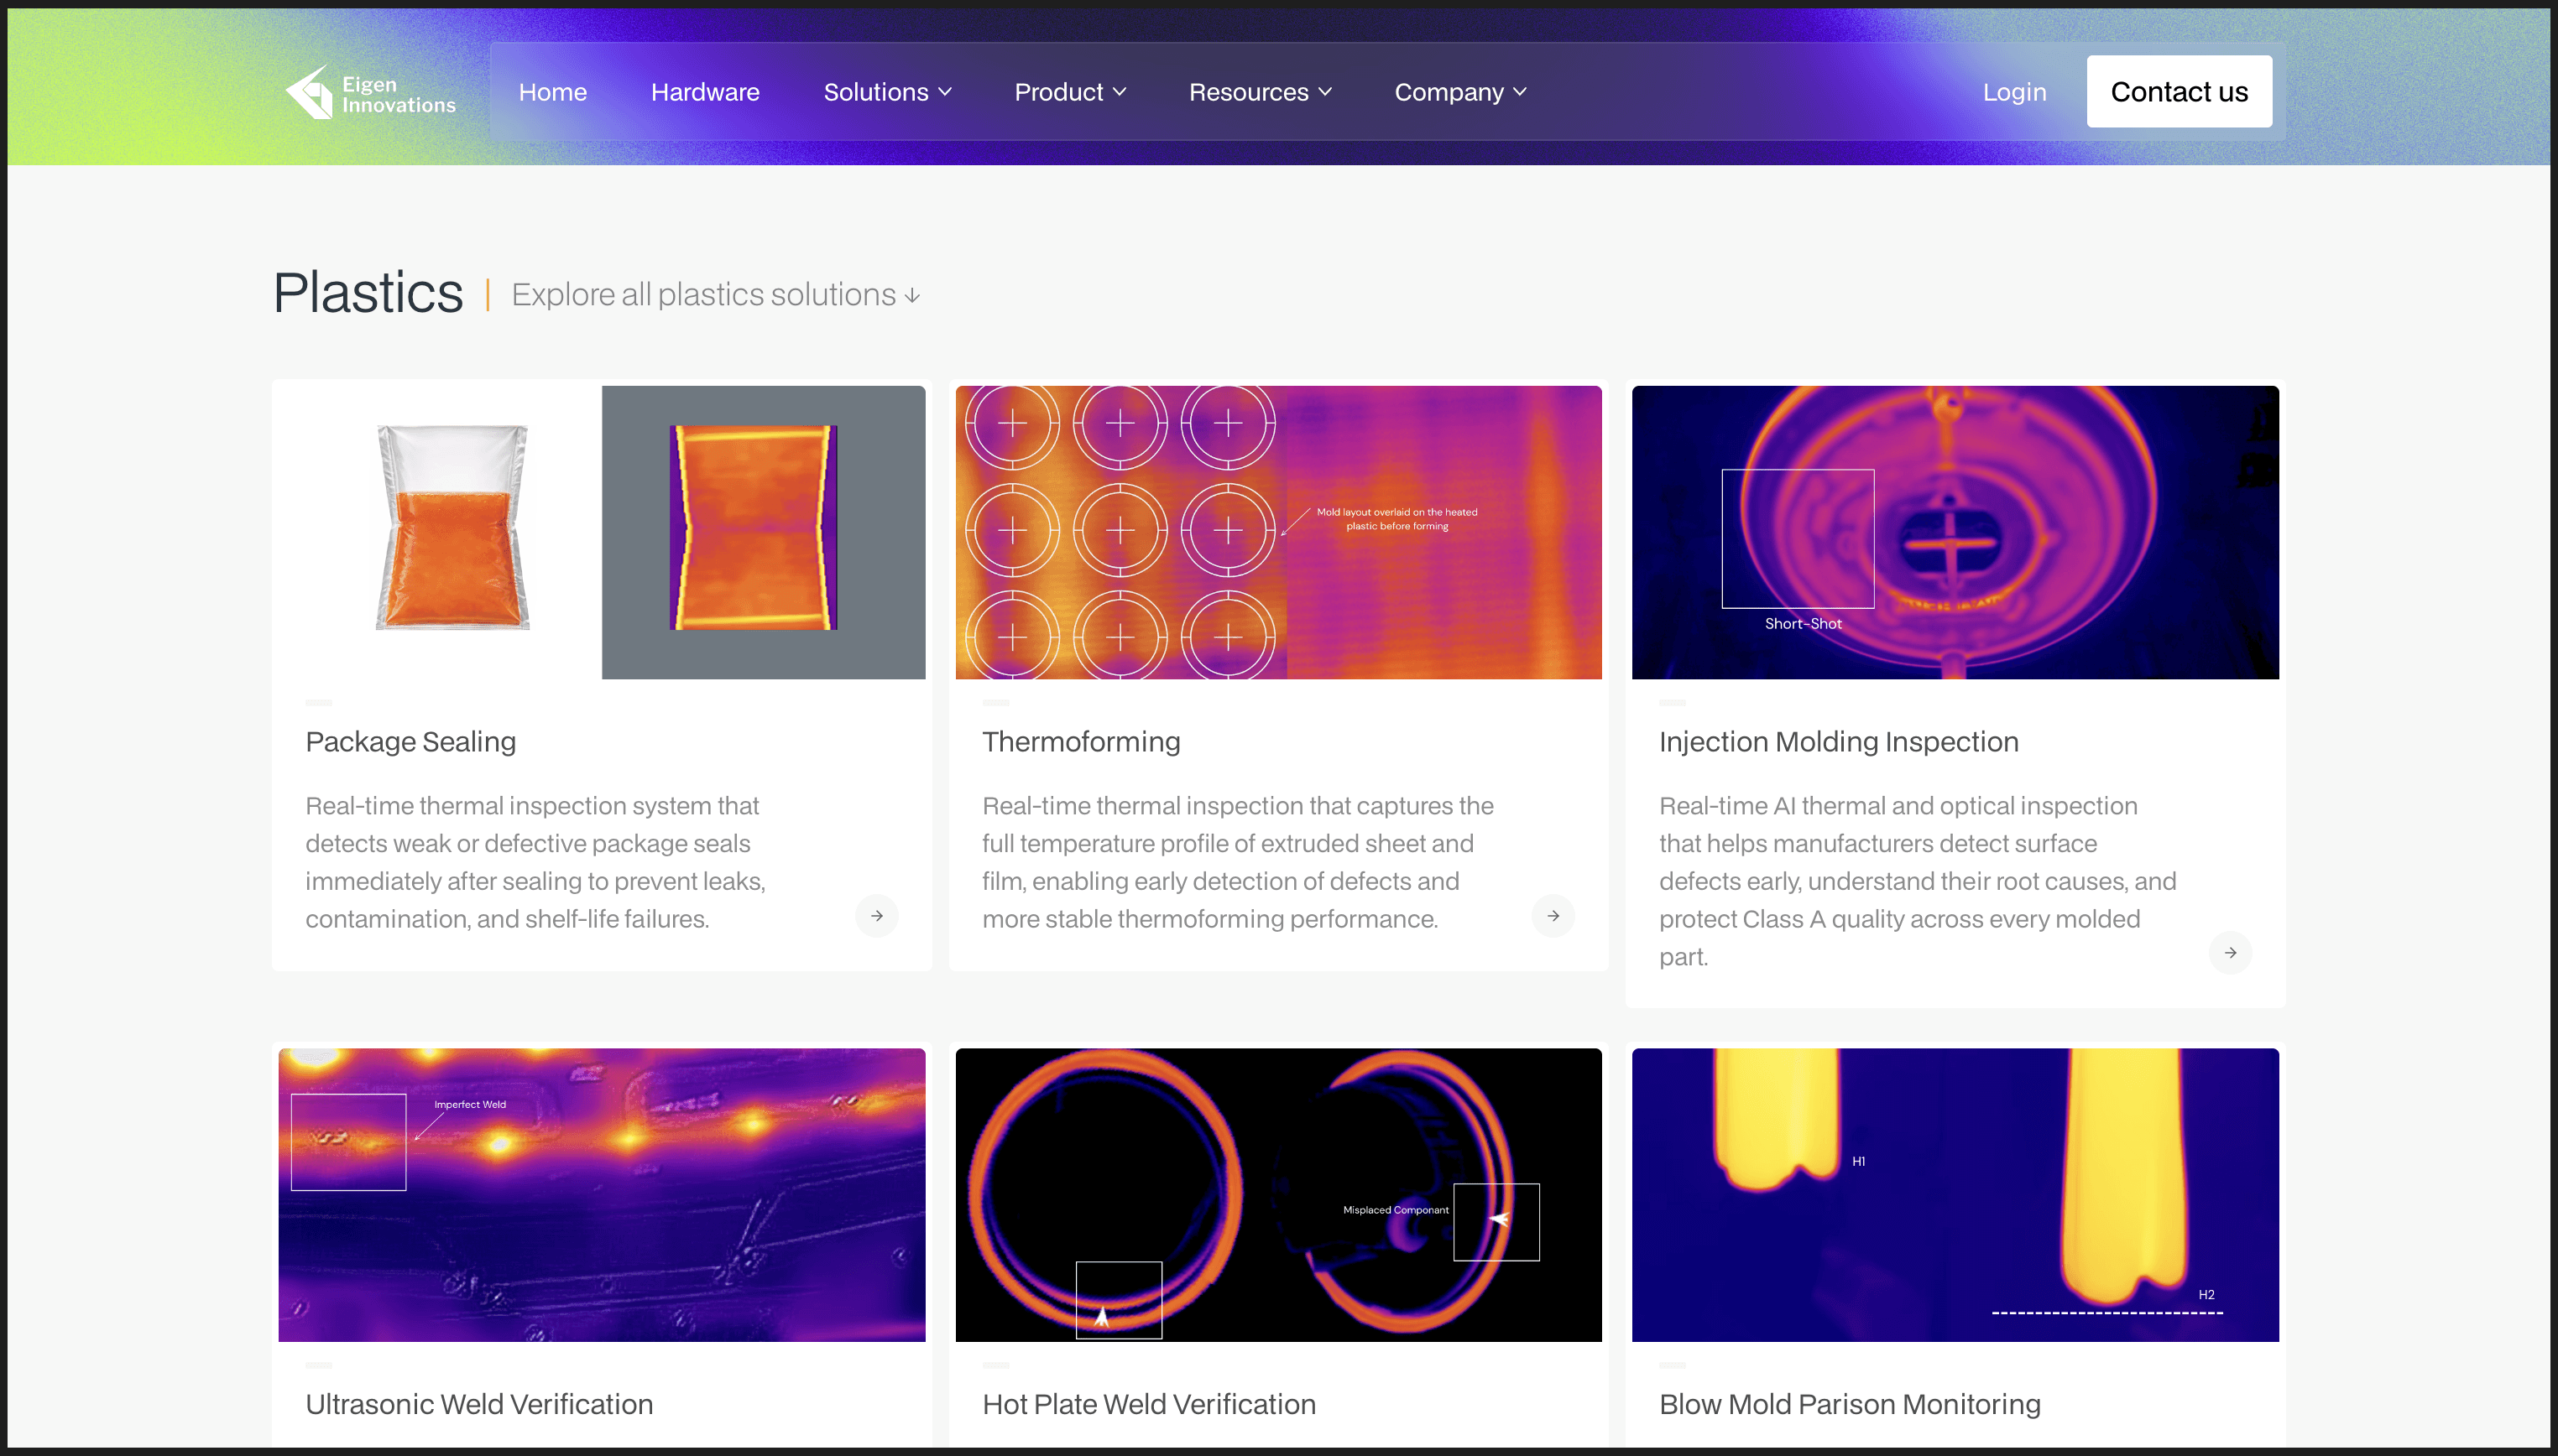The image size is (2558, 1456).
Task: Click Explore all plastics solutions link
Action: coord(715,295)
